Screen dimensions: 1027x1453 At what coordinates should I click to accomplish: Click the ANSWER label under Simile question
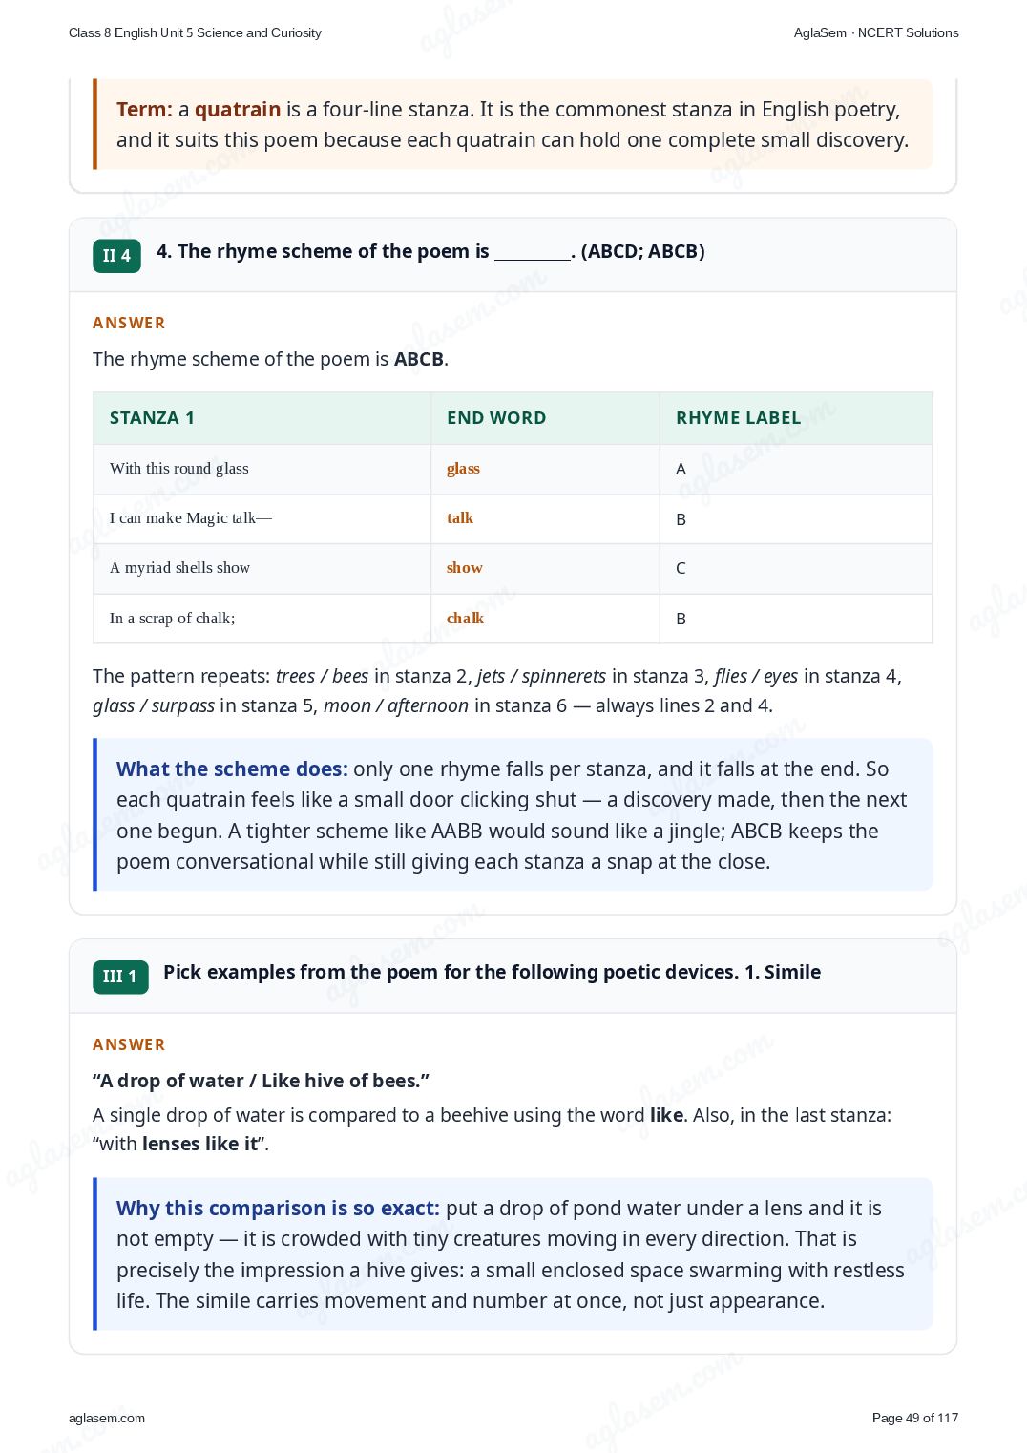[129, 1044]
